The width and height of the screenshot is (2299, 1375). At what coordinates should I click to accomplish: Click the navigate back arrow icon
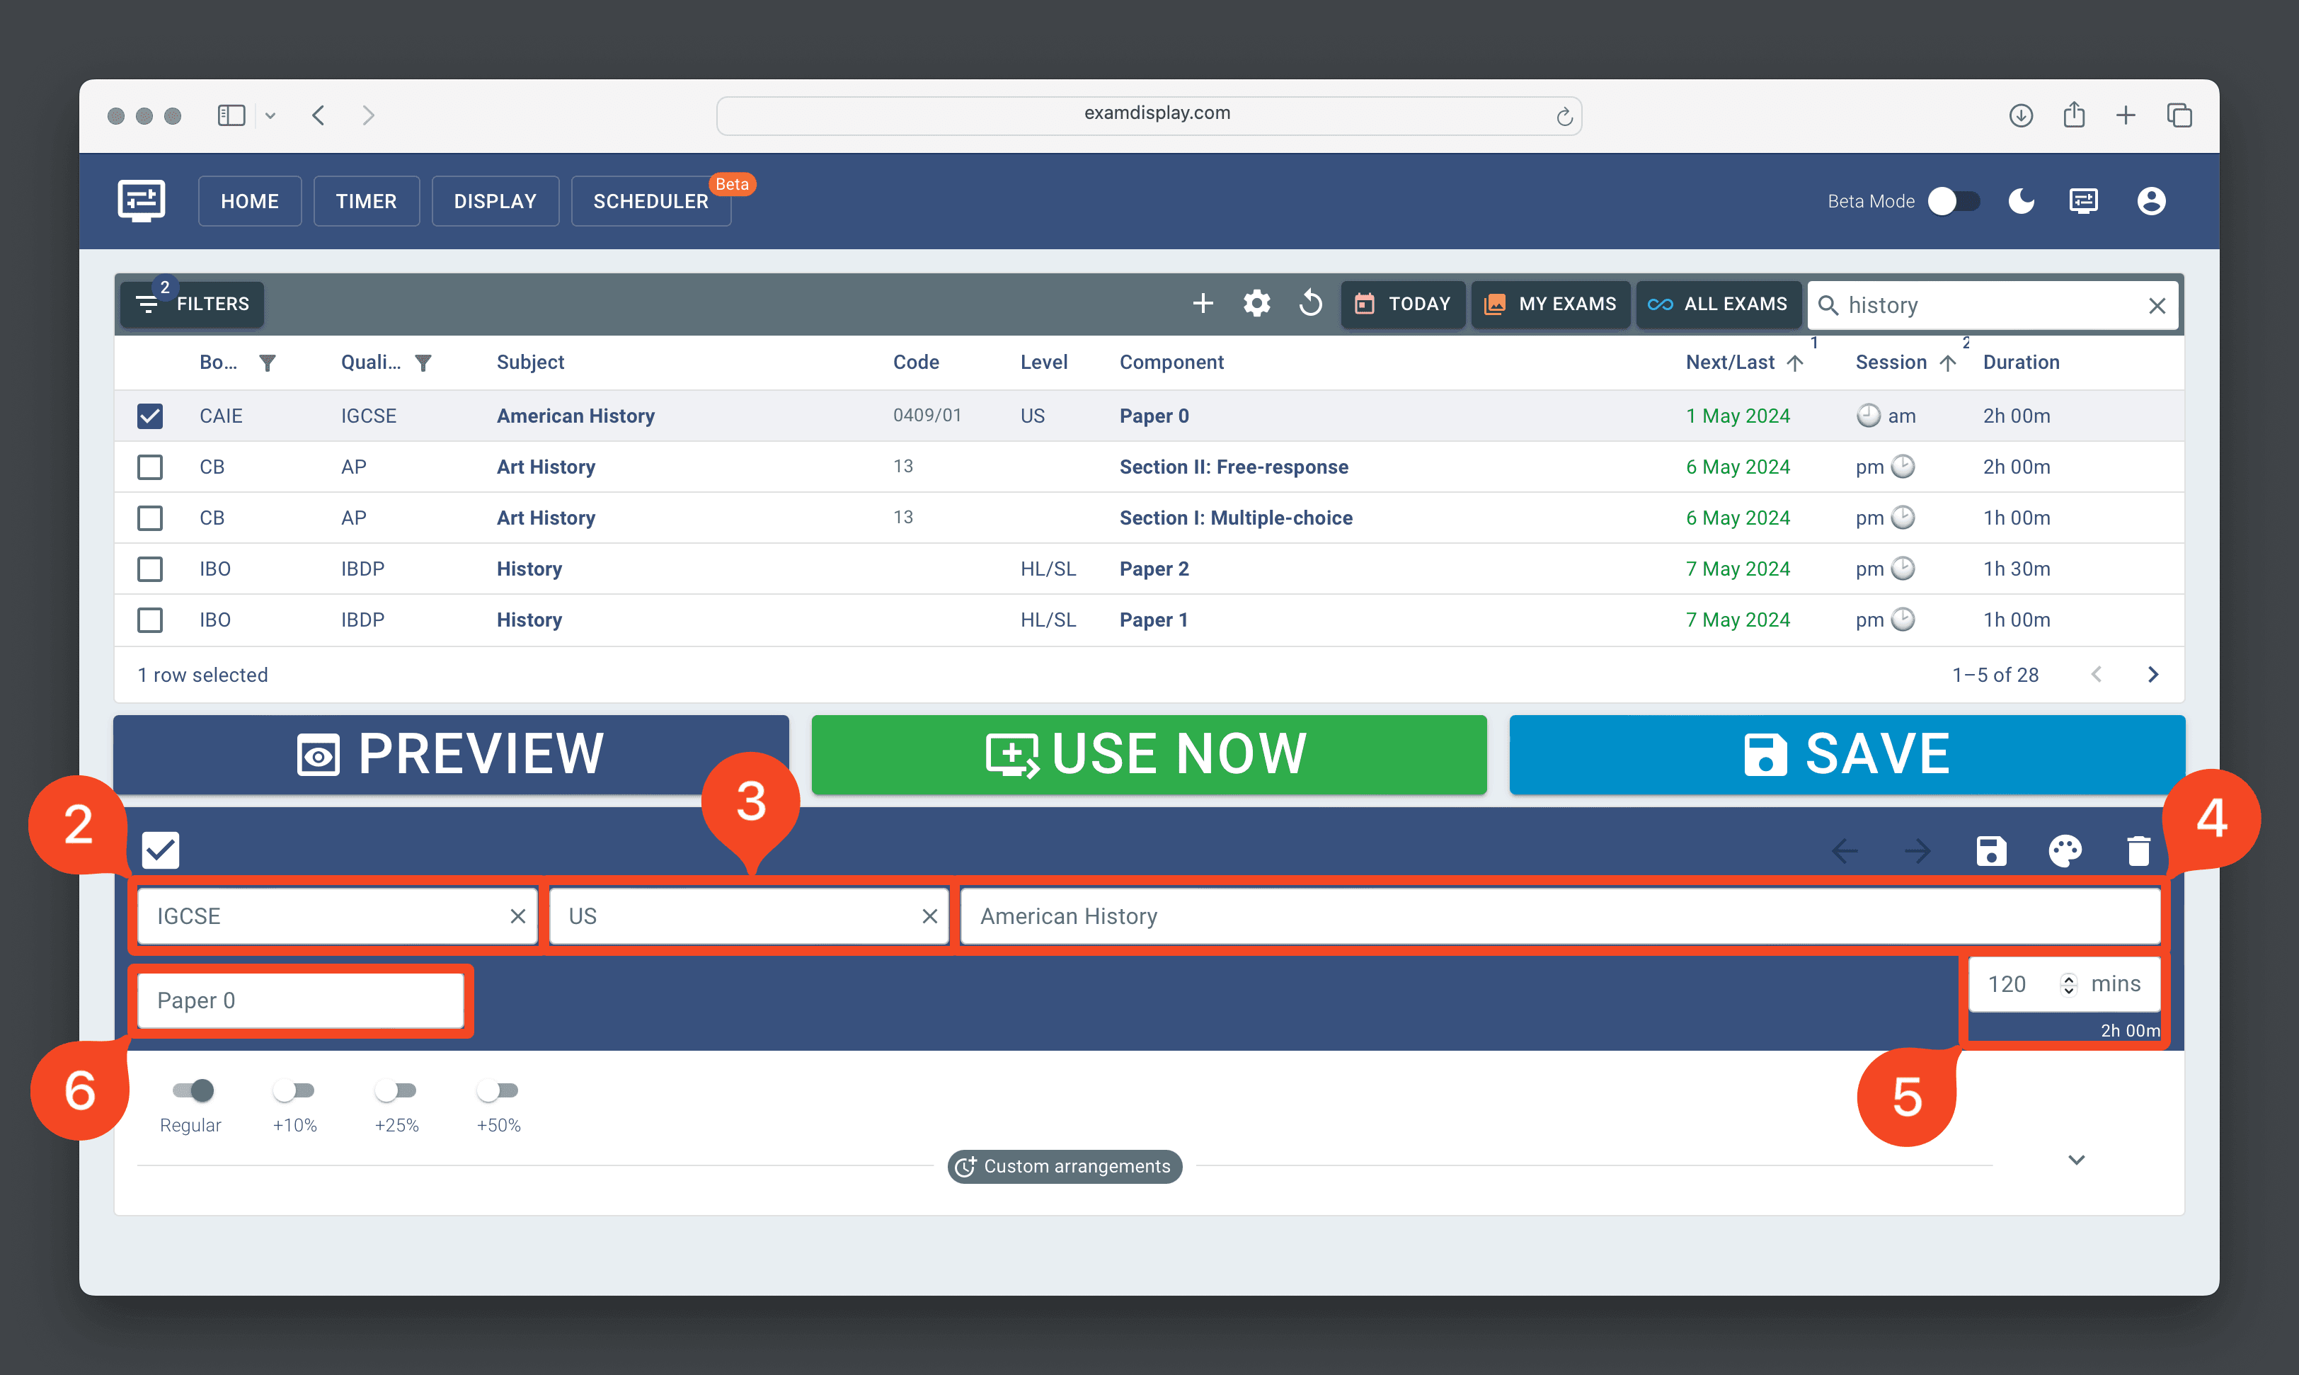(x=1846, y=848)
